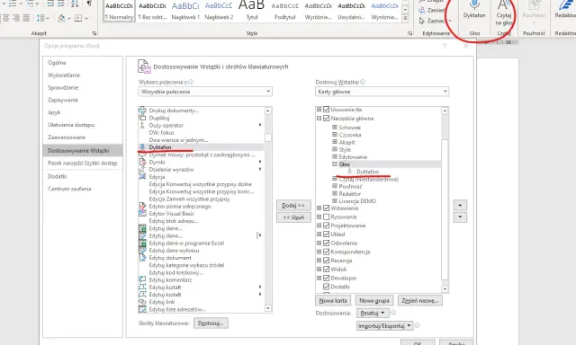
Task: Click the commands list scrollbar up arrow
Action: (268, 111)
